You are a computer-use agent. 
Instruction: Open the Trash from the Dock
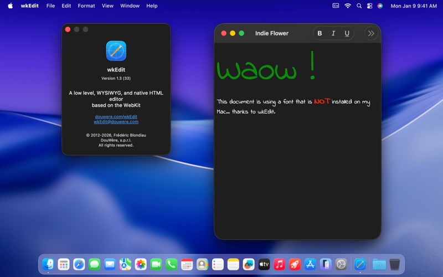pos(395,265)
